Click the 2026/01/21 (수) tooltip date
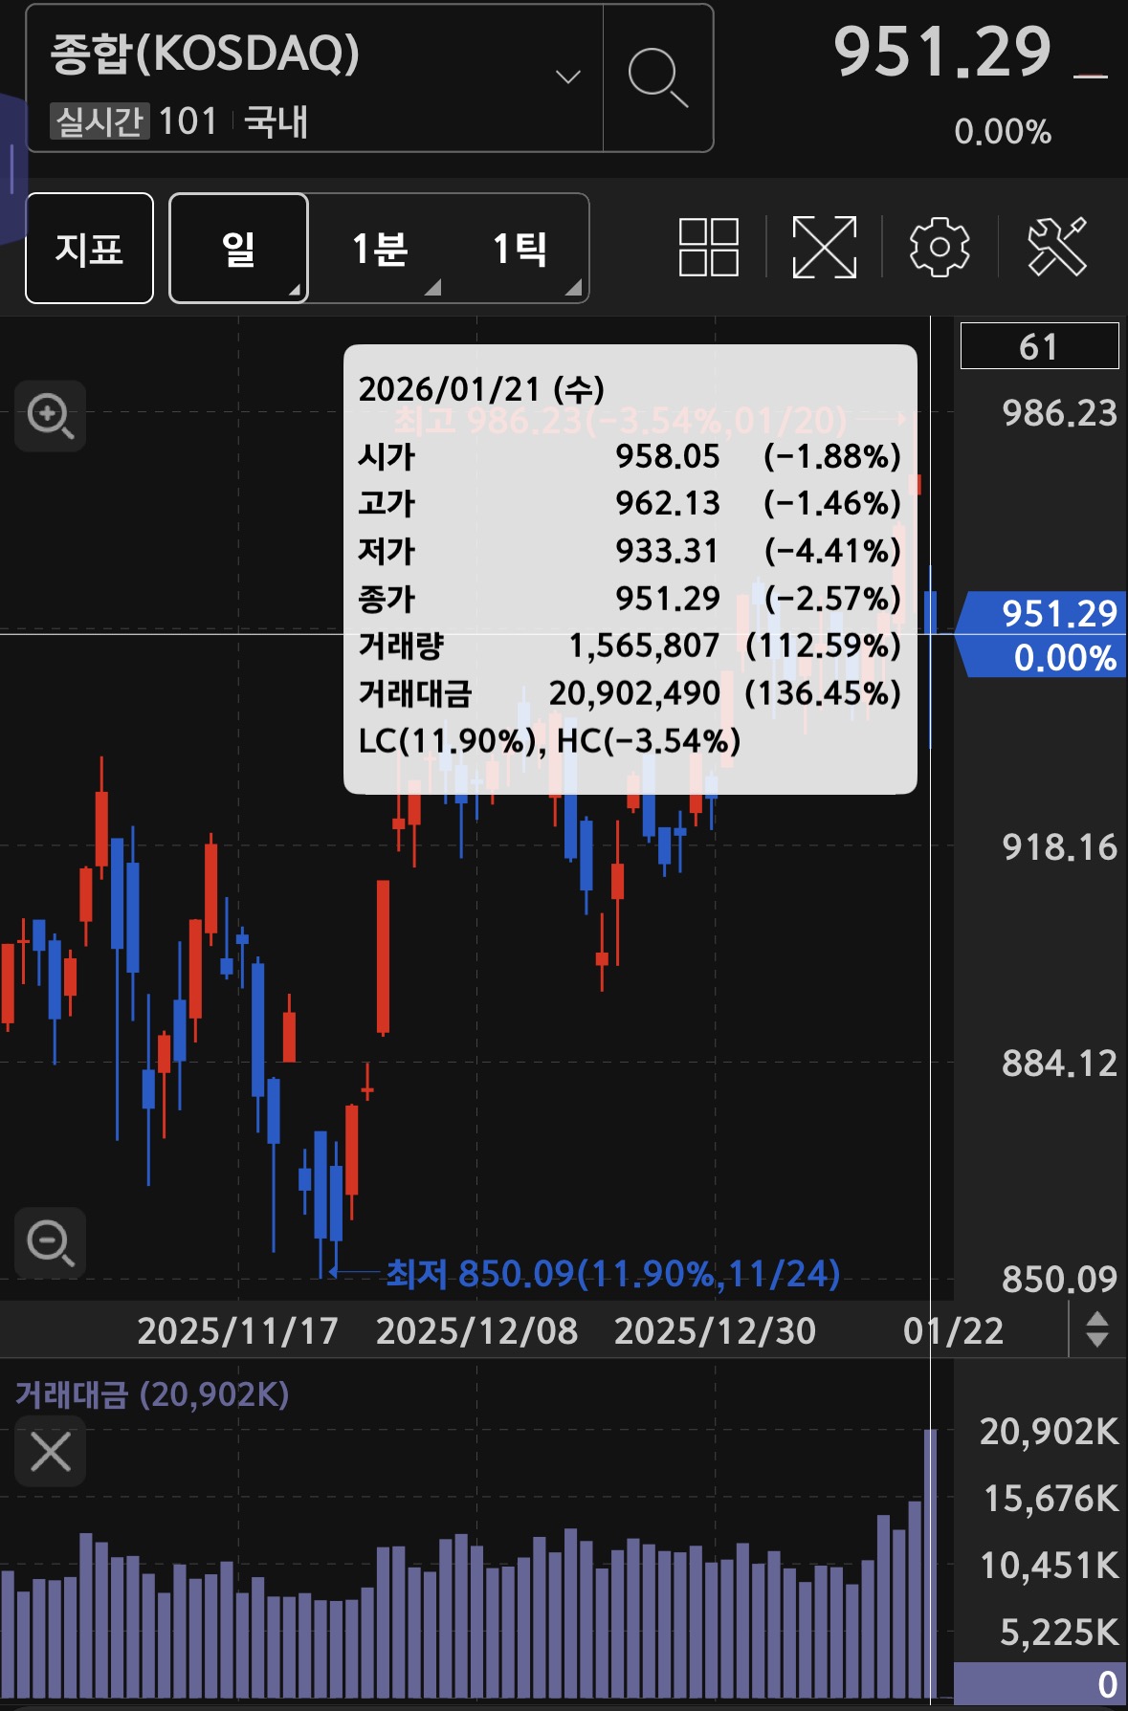Screen dimensions: 1128x1711 481,388
